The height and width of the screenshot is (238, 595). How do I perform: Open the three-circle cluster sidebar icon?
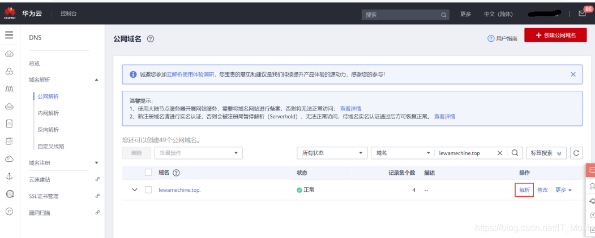click(10, 72)
